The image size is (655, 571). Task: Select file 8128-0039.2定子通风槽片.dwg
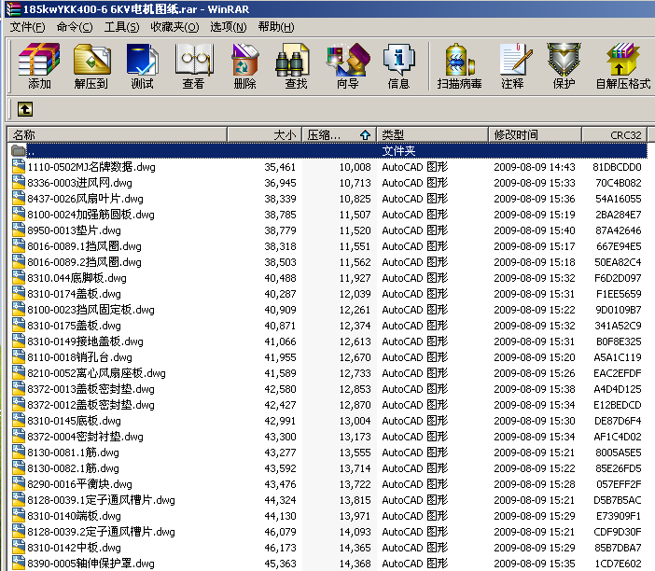coord(101,532)
